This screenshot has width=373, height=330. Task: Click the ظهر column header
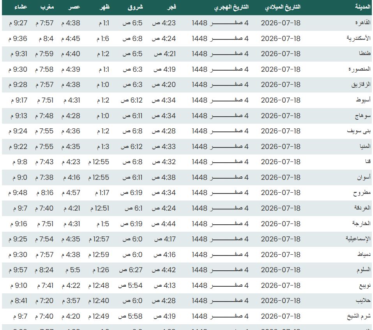tap(105, 7)
